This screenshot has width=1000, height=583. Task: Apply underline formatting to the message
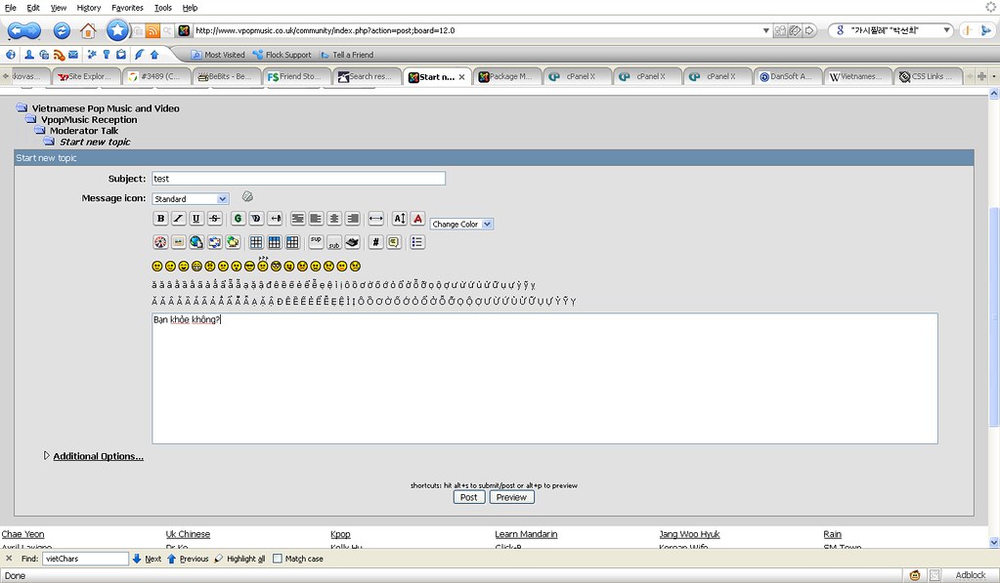coord(196,219)
